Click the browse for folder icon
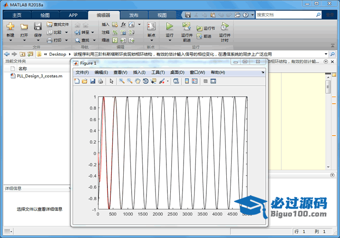Image resolution: width=340 pixels, height=238 pixels. point(30,54)
